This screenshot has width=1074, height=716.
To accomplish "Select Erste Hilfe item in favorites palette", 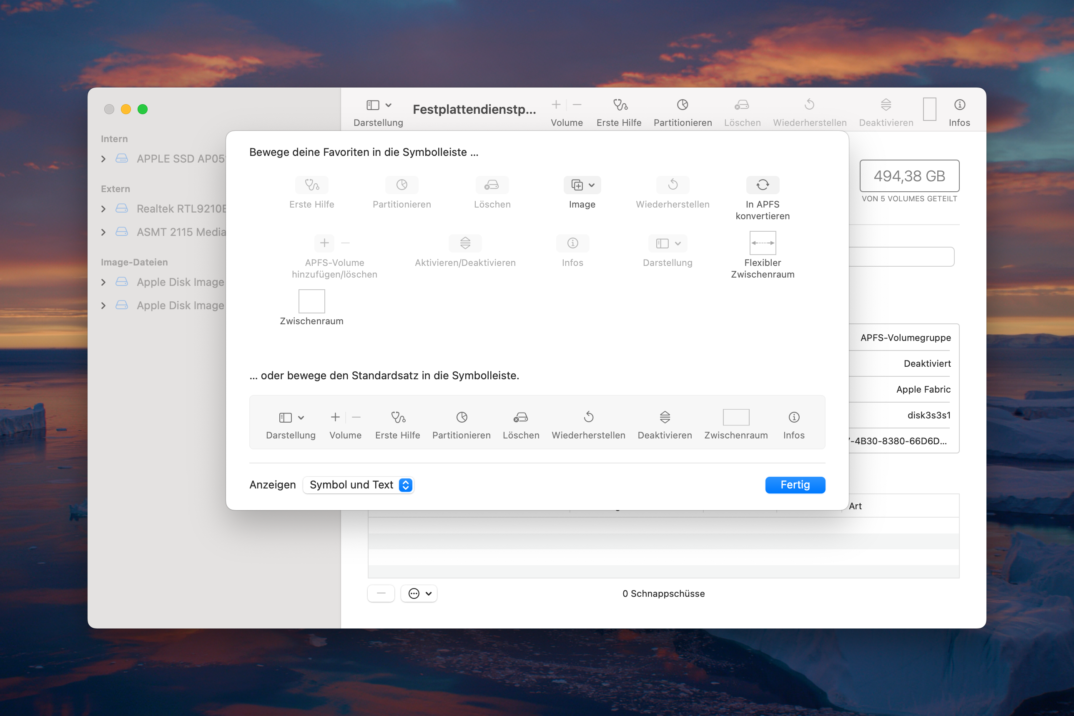I will pyautogui.click(x=311, y=193).
